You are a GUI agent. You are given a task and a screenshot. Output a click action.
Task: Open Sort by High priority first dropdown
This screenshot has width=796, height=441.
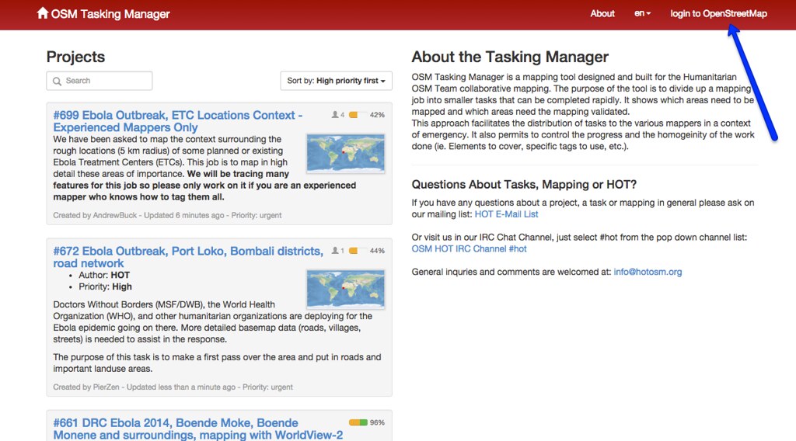pos(336,81)
